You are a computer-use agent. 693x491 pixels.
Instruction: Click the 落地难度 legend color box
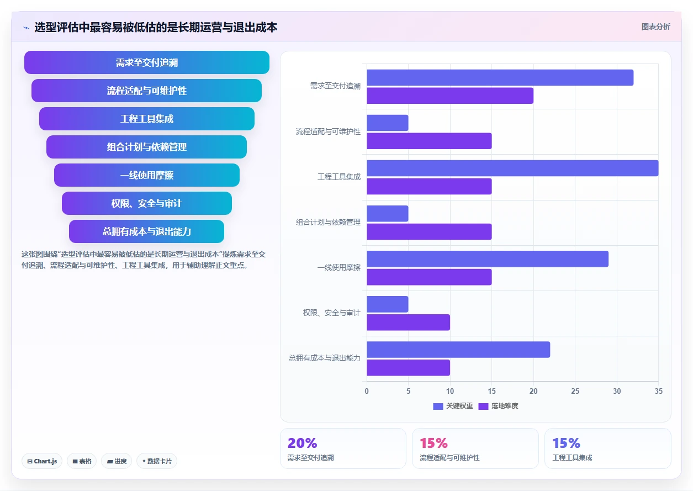pos(483,406)
